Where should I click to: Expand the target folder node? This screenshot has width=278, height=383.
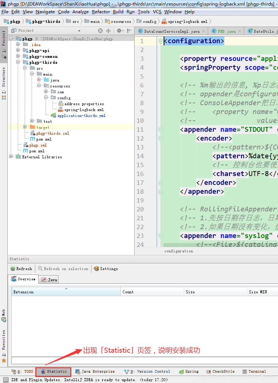click(25, 127)
